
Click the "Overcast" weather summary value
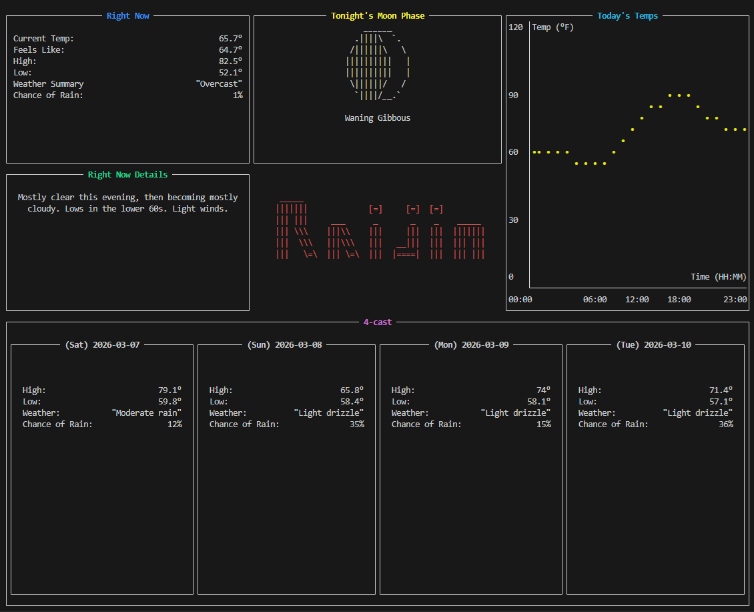pos(219,84)
